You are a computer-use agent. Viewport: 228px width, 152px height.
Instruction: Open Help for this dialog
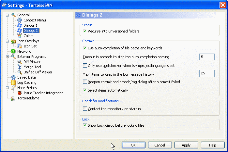click(x=213, y=145)
